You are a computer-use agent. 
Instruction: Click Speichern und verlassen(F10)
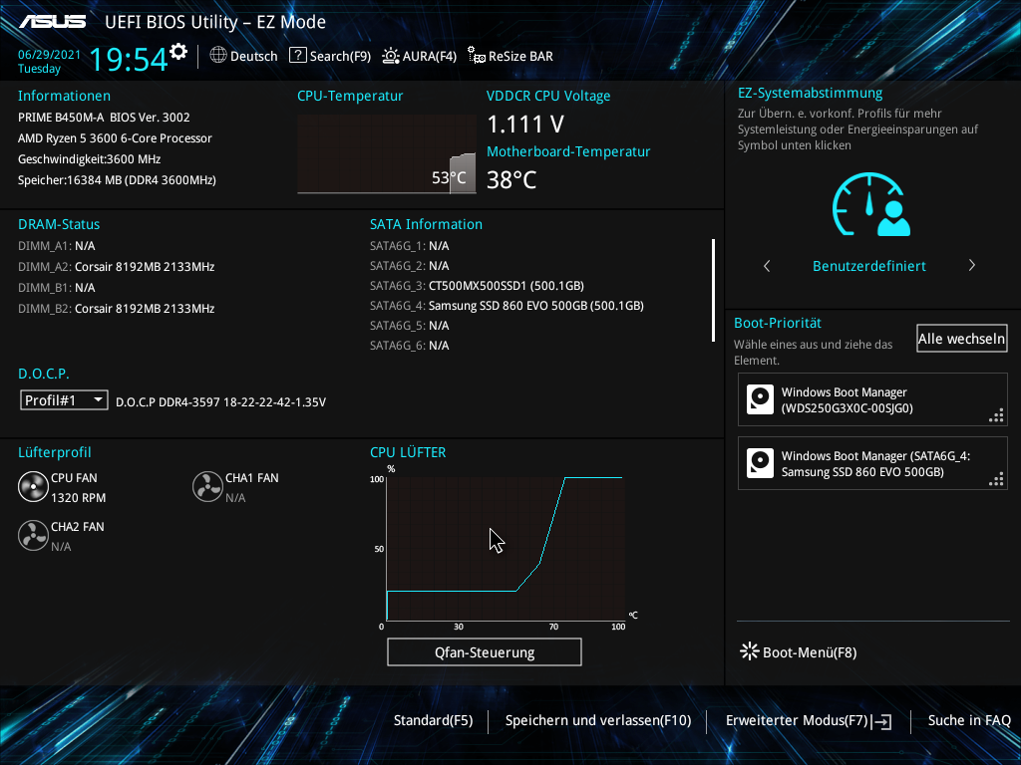coord(598,720)
